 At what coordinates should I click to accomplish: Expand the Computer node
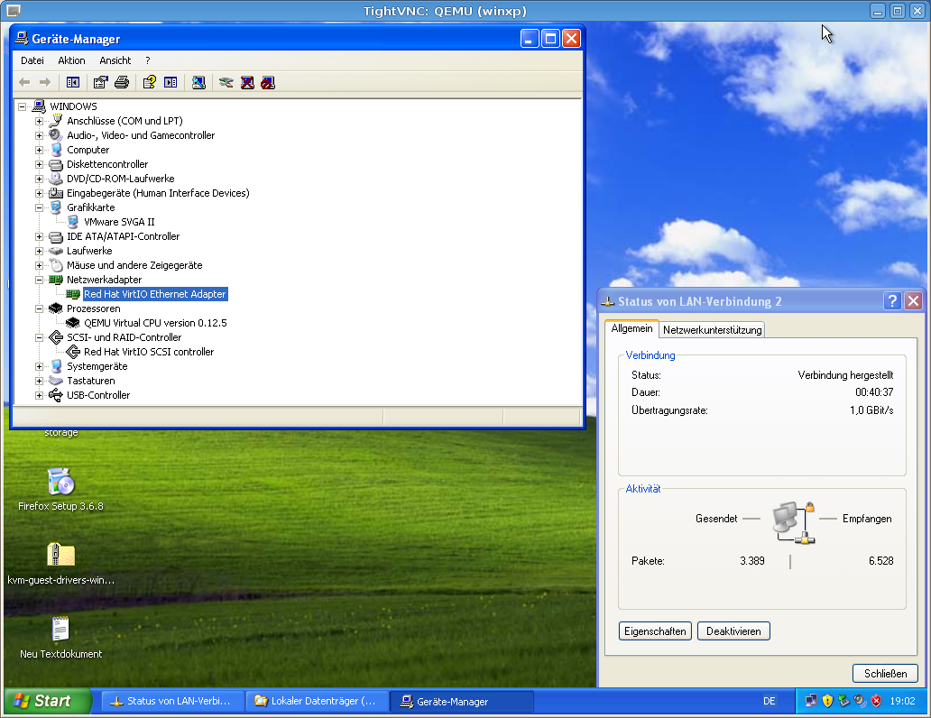[39, 151]
